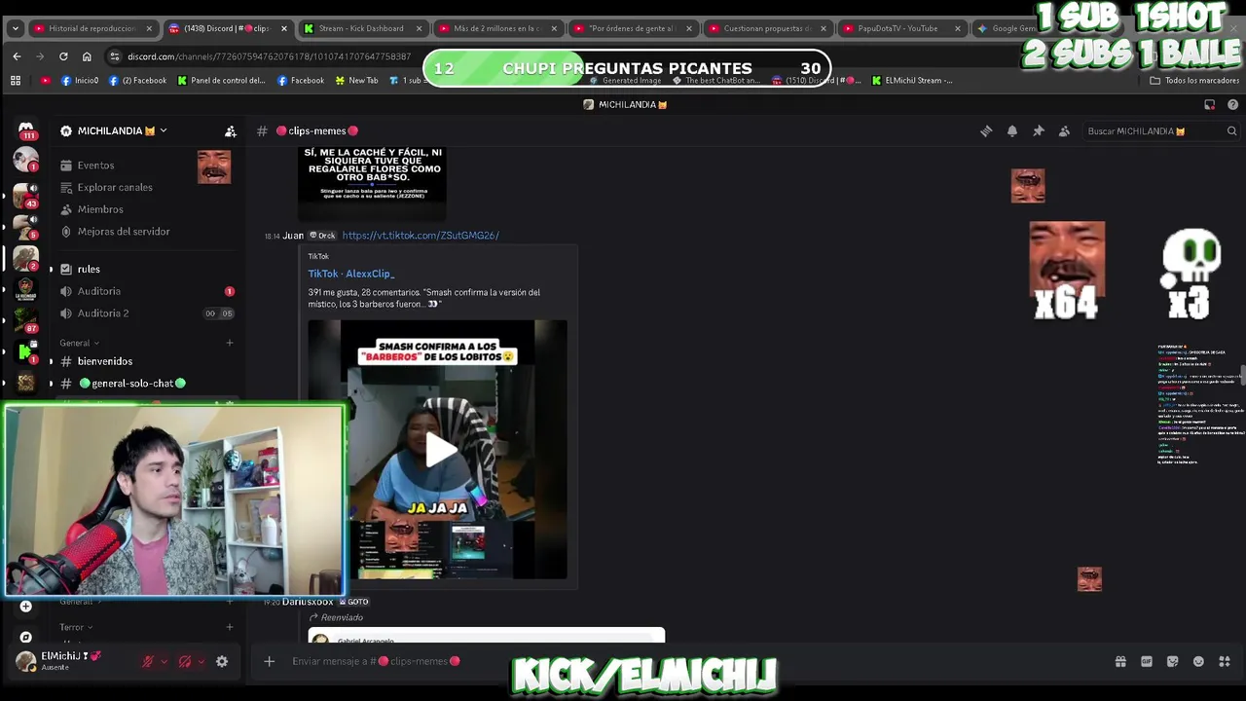Open Discord help question mark icon
Viewport: 1246px width, 701px height.
(1232, 104)
